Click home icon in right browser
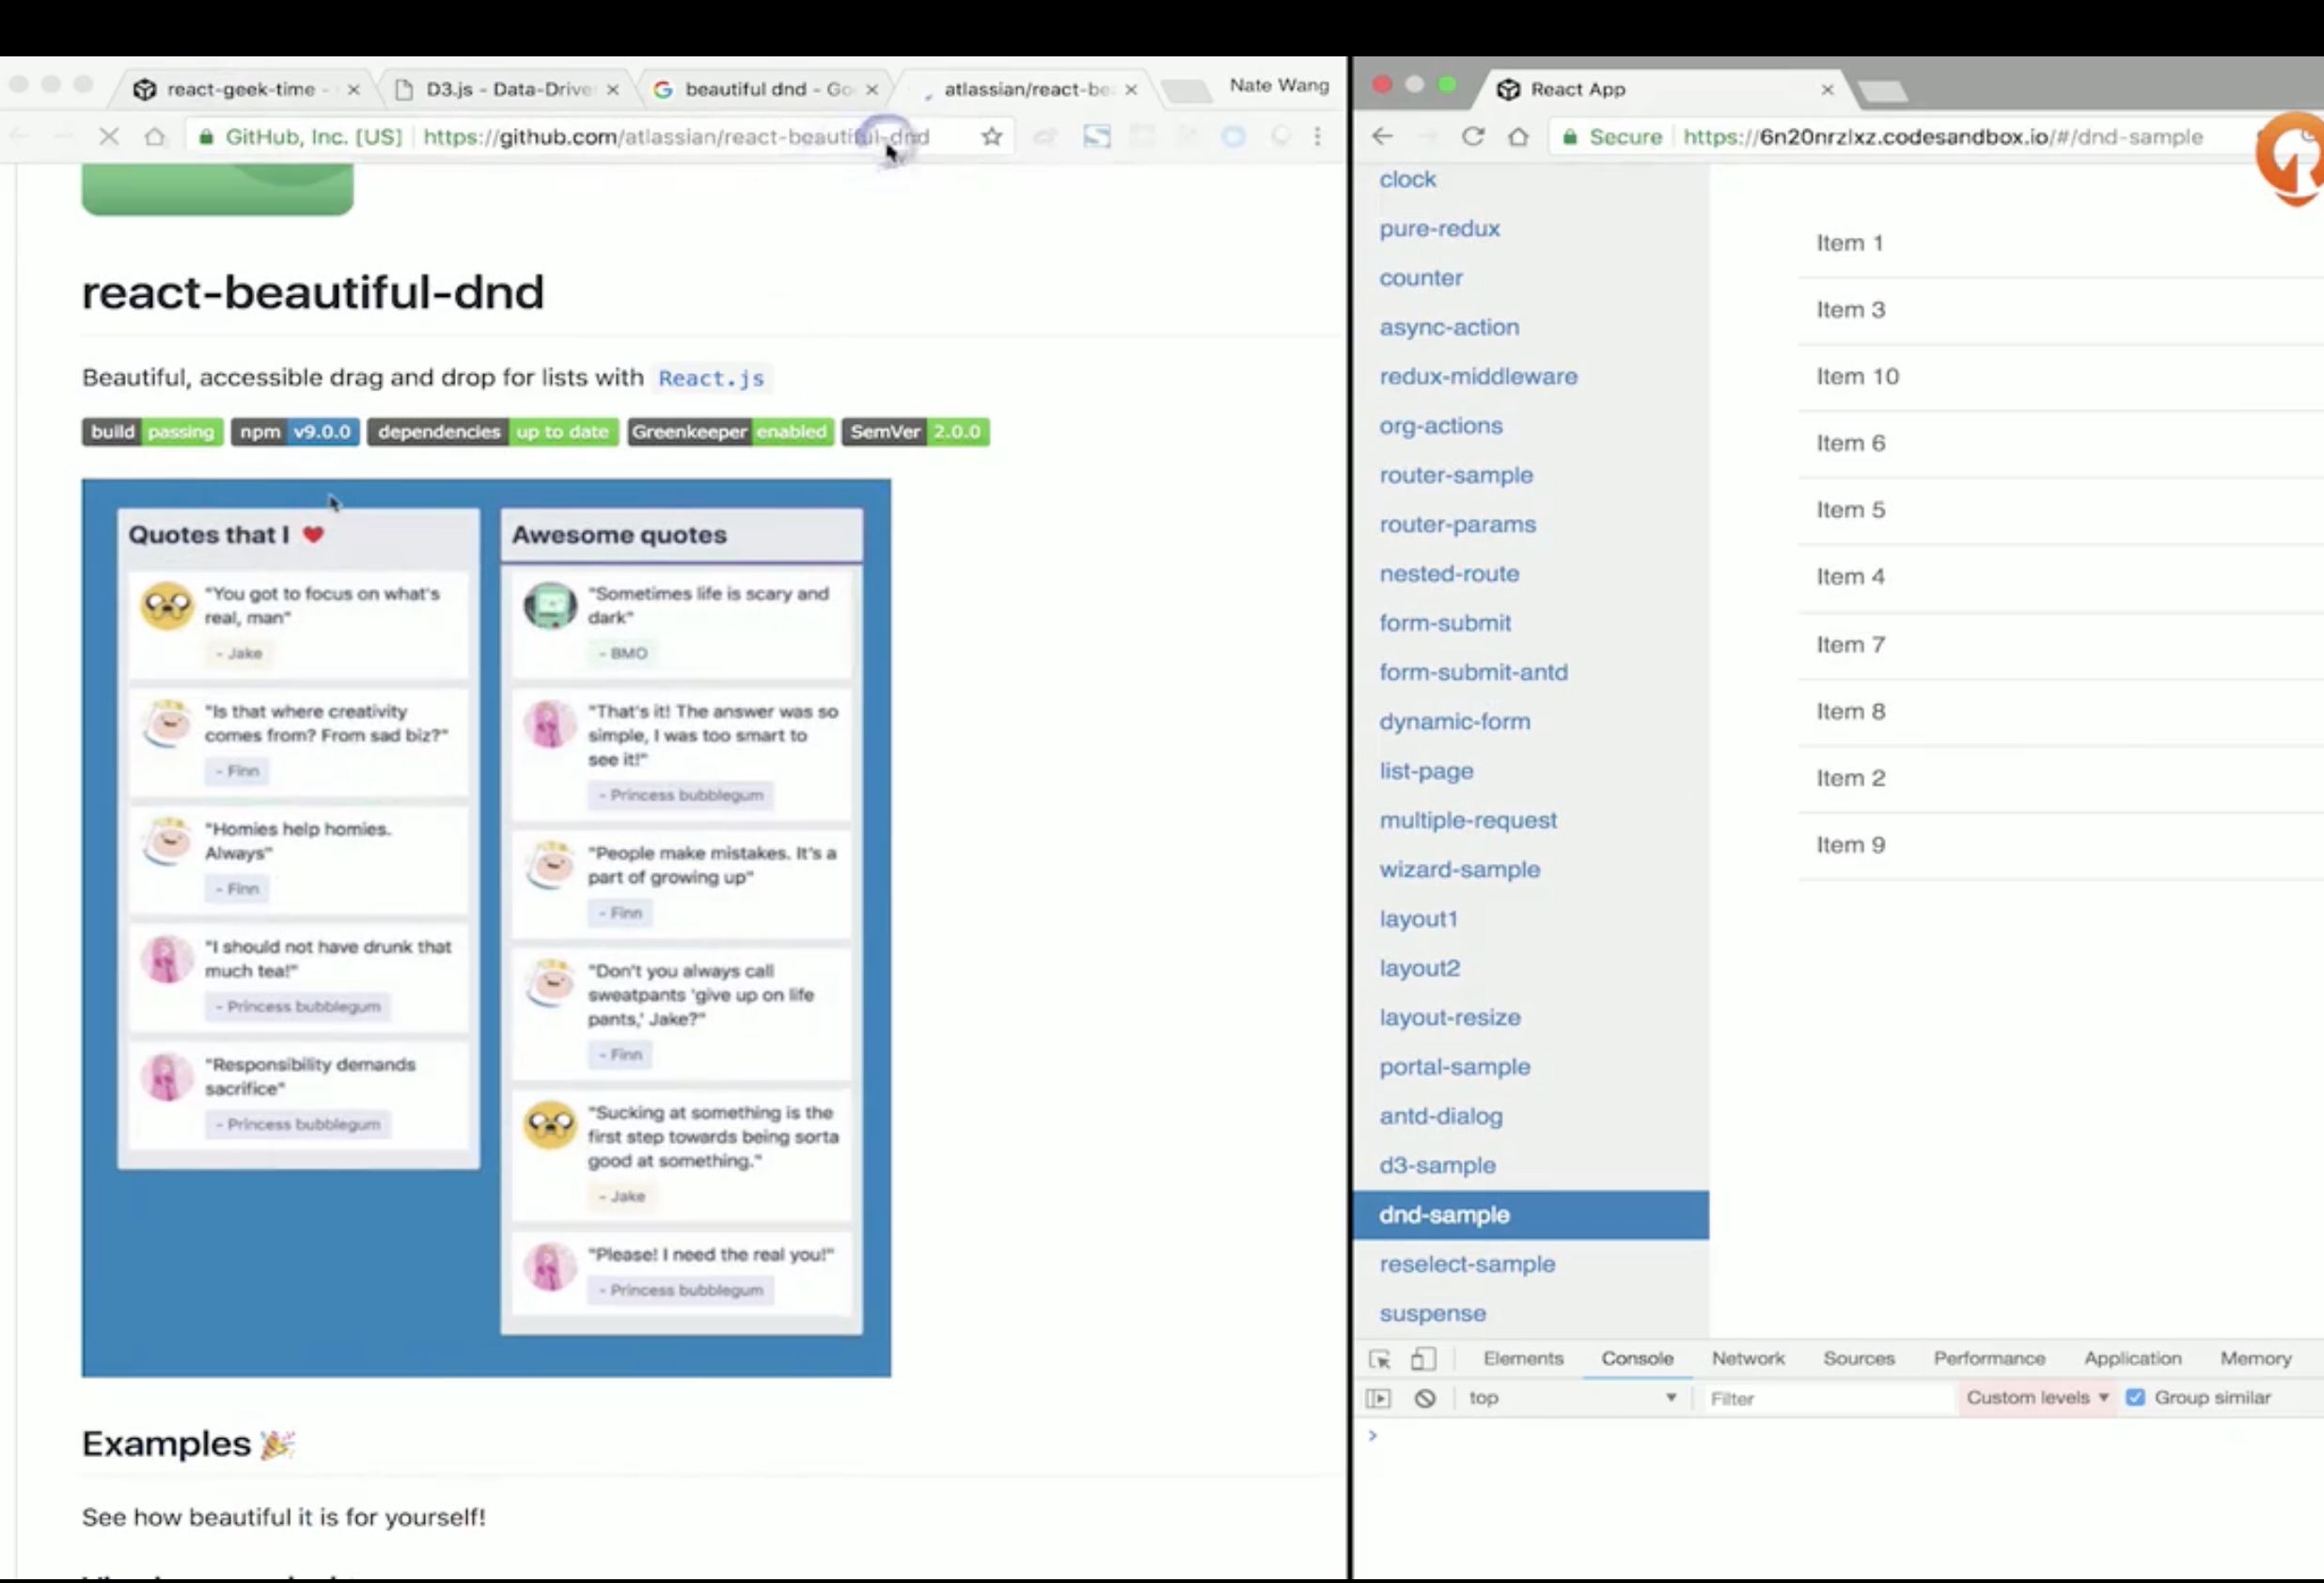Image resolution: width=2324 pixels, height=1583 pixels. (1518, 137)
